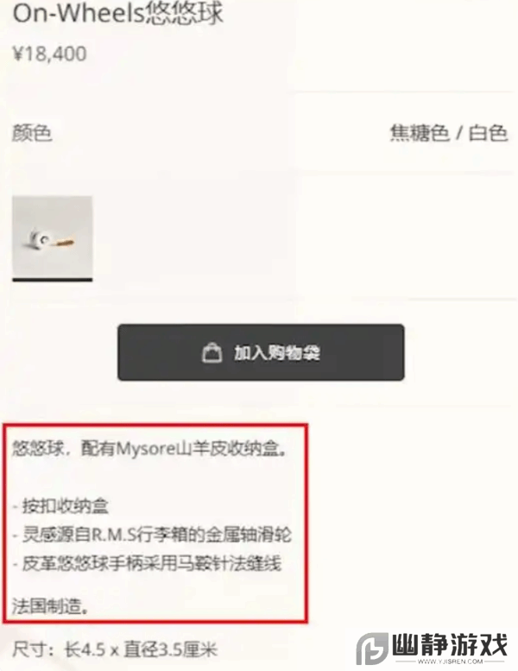Image resolution: width=518 pixels, height=671 pixels.
Task: Click the Mysore山羊皮收纳盒 description line
Action: click(149, 449)
